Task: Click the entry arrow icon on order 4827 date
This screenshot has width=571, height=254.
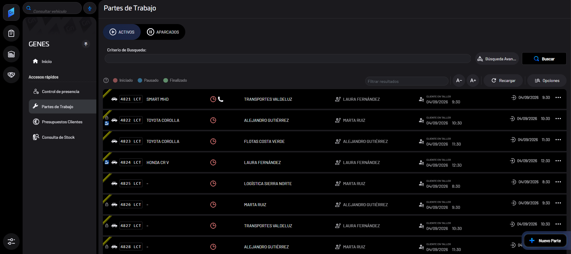Action: [x=512, y=224]
